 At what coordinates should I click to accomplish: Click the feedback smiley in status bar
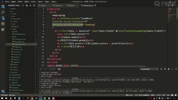(x=172, y=95)
